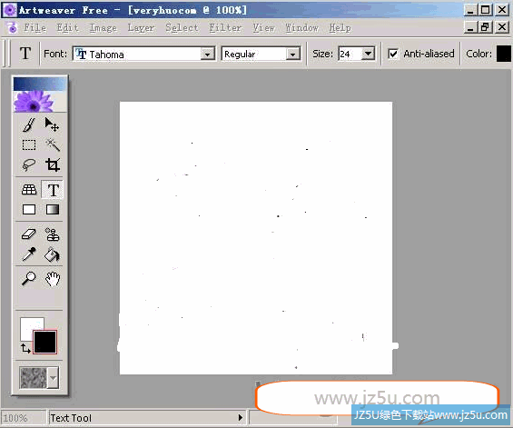Screen dimensions: 513x428
Task: Select the Perspective Grid tool
Action: coord(29,190)
